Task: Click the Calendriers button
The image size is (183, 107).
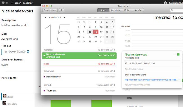Action: click(x=50, y=10)
